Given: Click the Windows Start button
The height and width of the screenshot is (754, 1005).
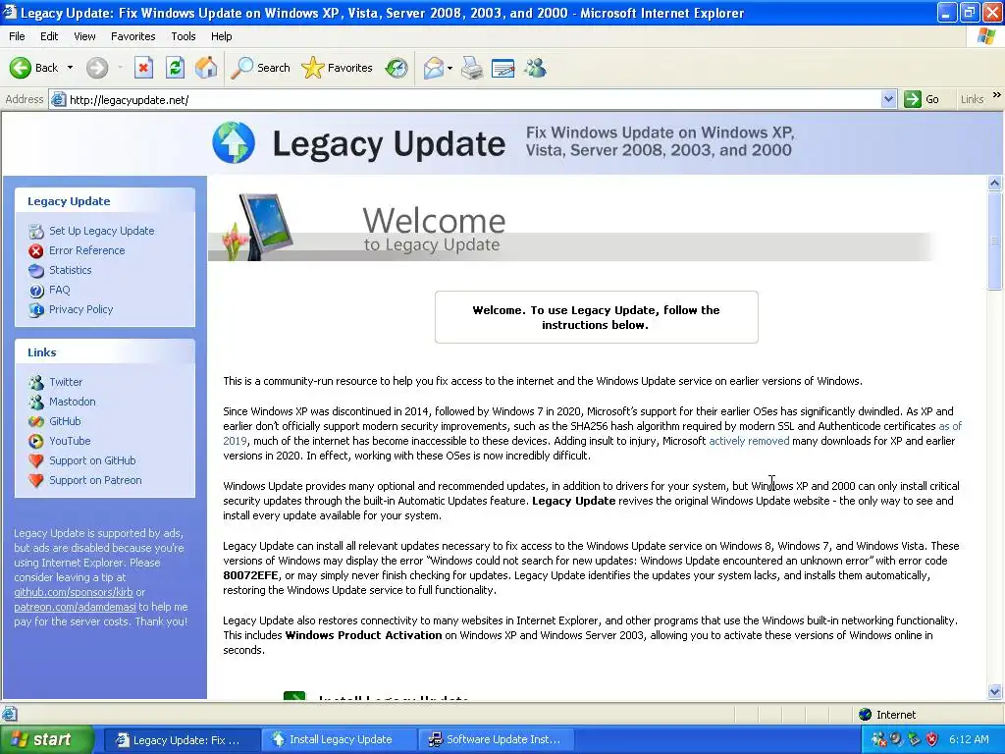Looking at the screenshot, I should pos(46,739).
